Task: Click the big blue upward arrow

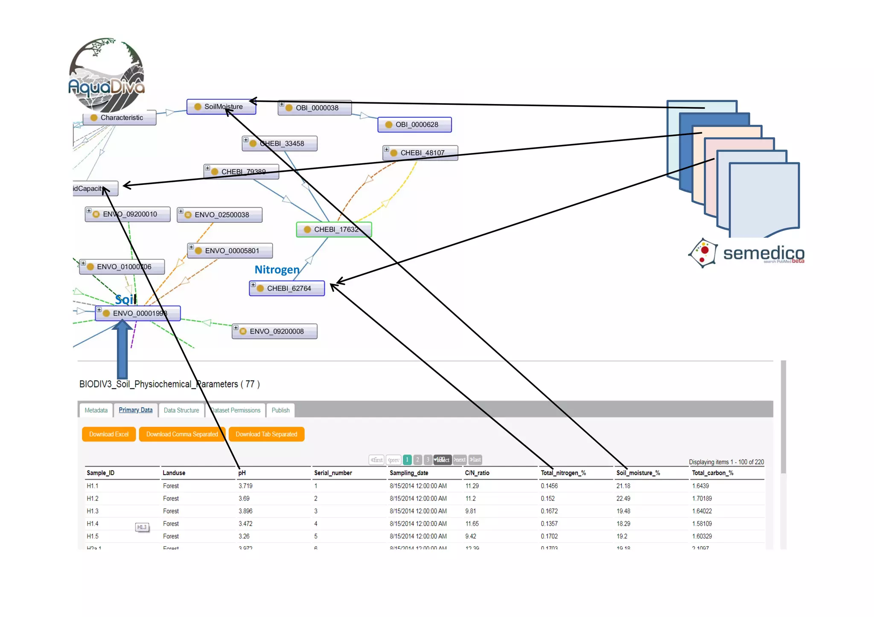Action: pyautogui.click(x=122, y=349)
